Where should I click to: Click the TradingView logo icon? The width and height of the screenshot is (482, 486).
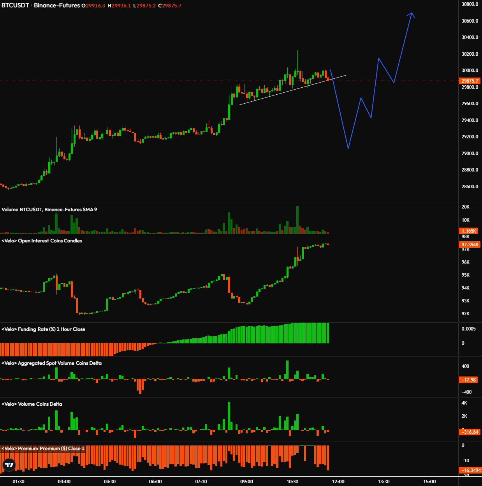9,465
